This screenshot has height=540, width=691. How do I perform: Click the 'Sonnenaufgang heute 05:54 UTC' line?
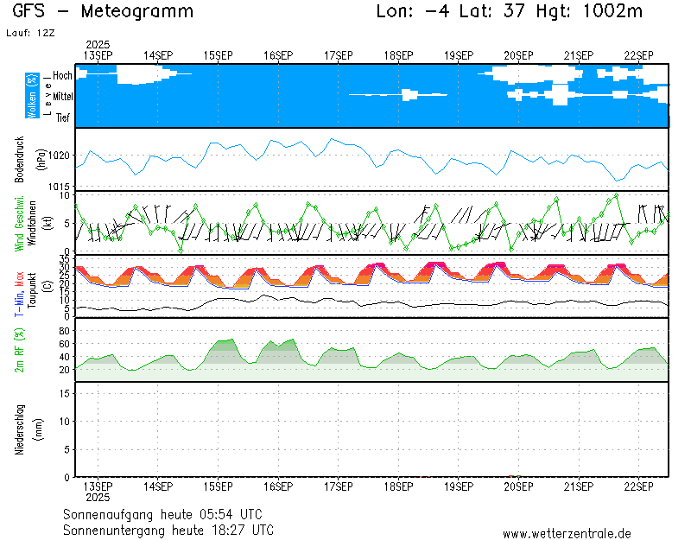[162, 515]
